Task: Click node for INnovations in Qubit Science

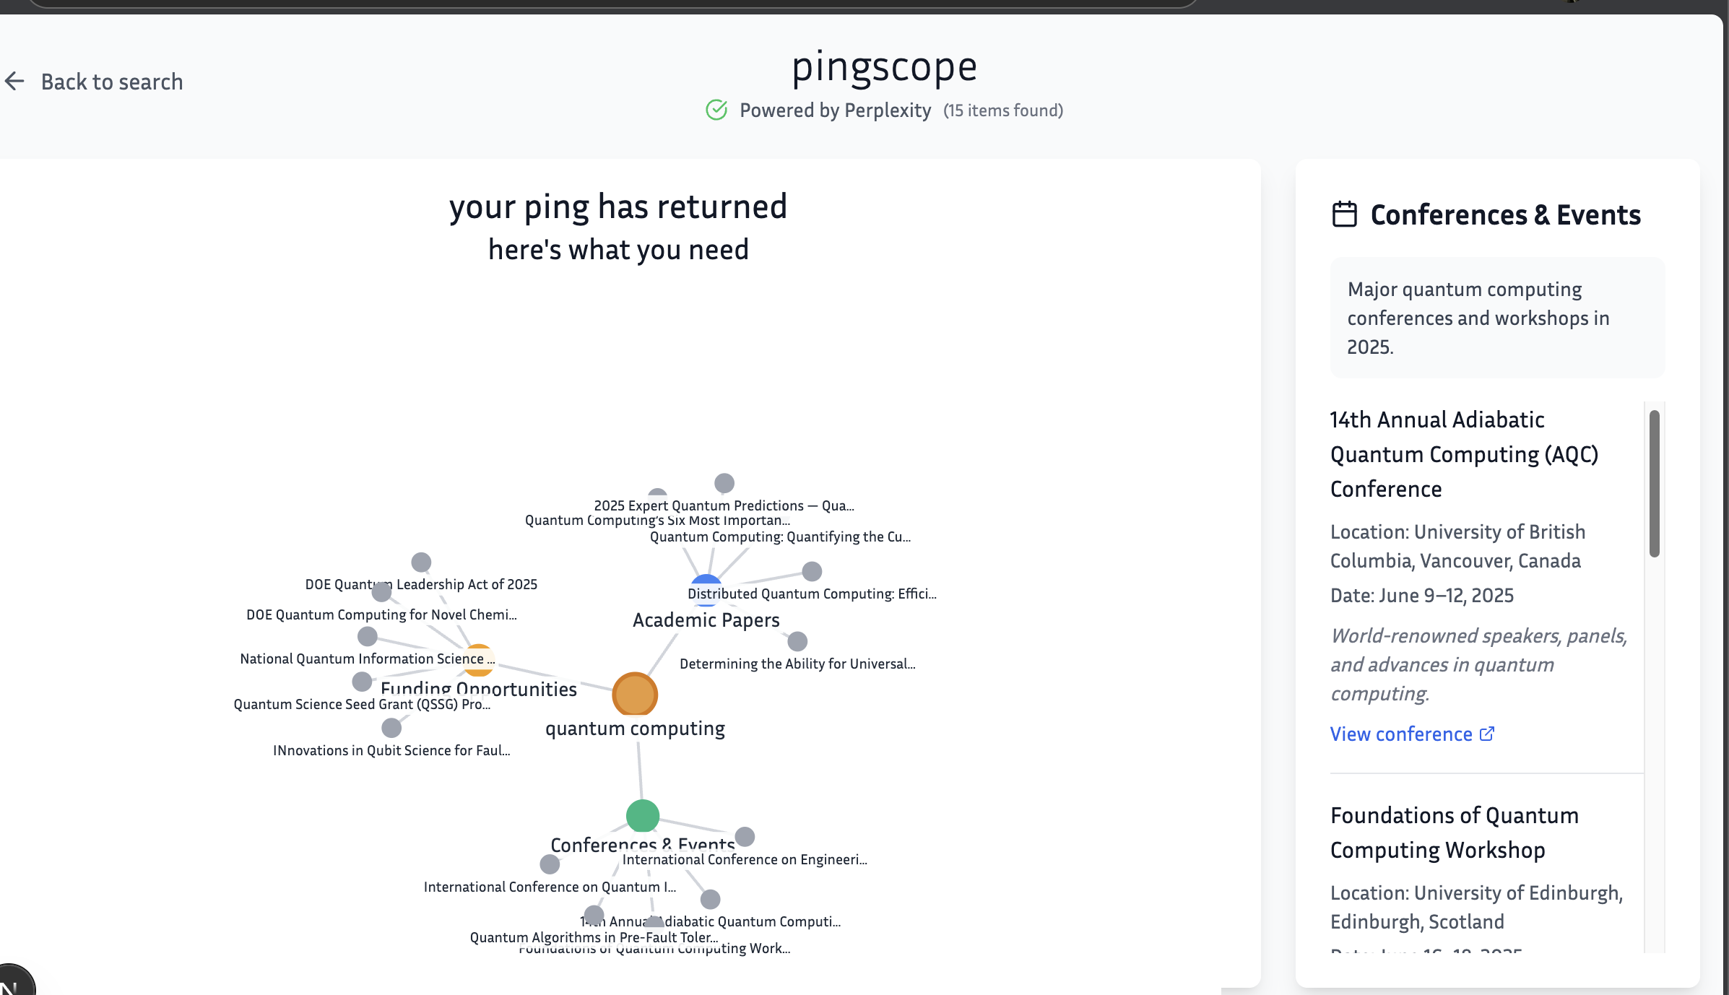Action: pos(391,727)
